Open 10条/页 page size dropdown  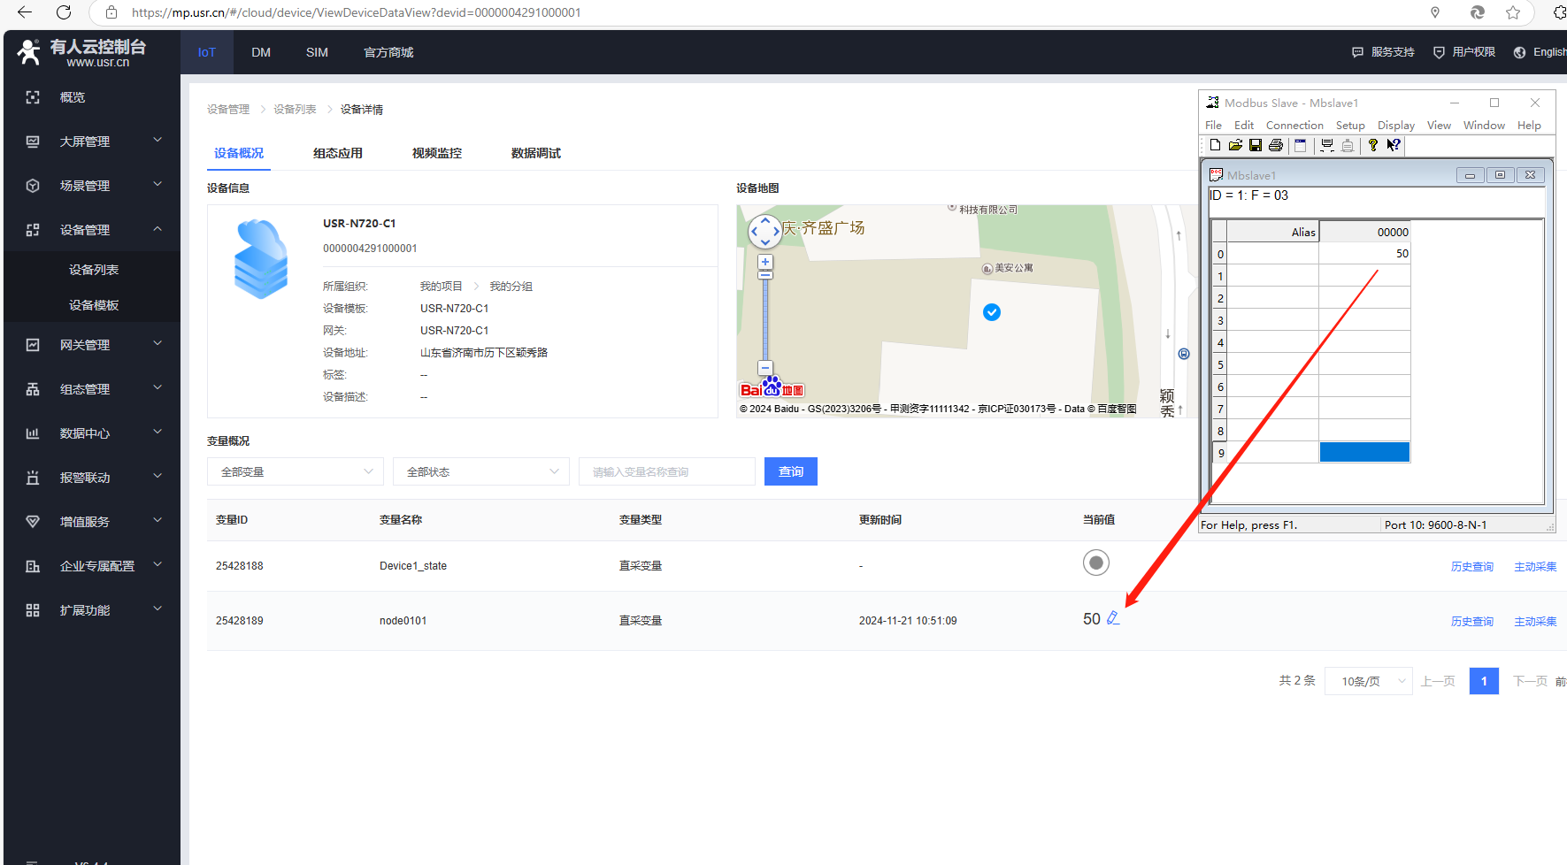(x=1369, y=681)
